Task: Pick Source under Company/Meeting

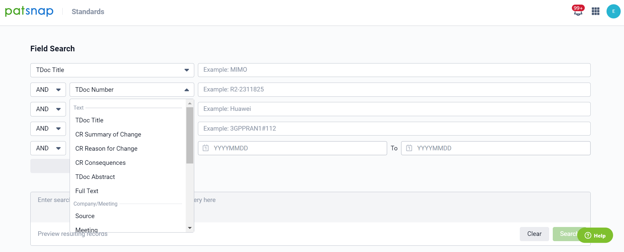Action: click(x=85, y=216)
